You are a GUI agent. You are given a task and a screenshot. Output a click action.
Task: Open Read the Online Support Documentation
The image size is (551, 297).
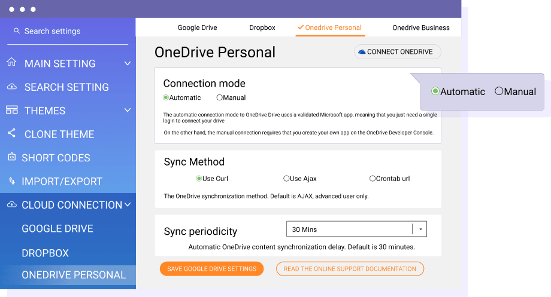tap(350, 269)
